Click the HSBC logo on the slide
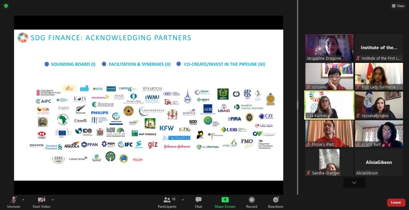This screenshot has height=210, width=409. click(42, 134)
